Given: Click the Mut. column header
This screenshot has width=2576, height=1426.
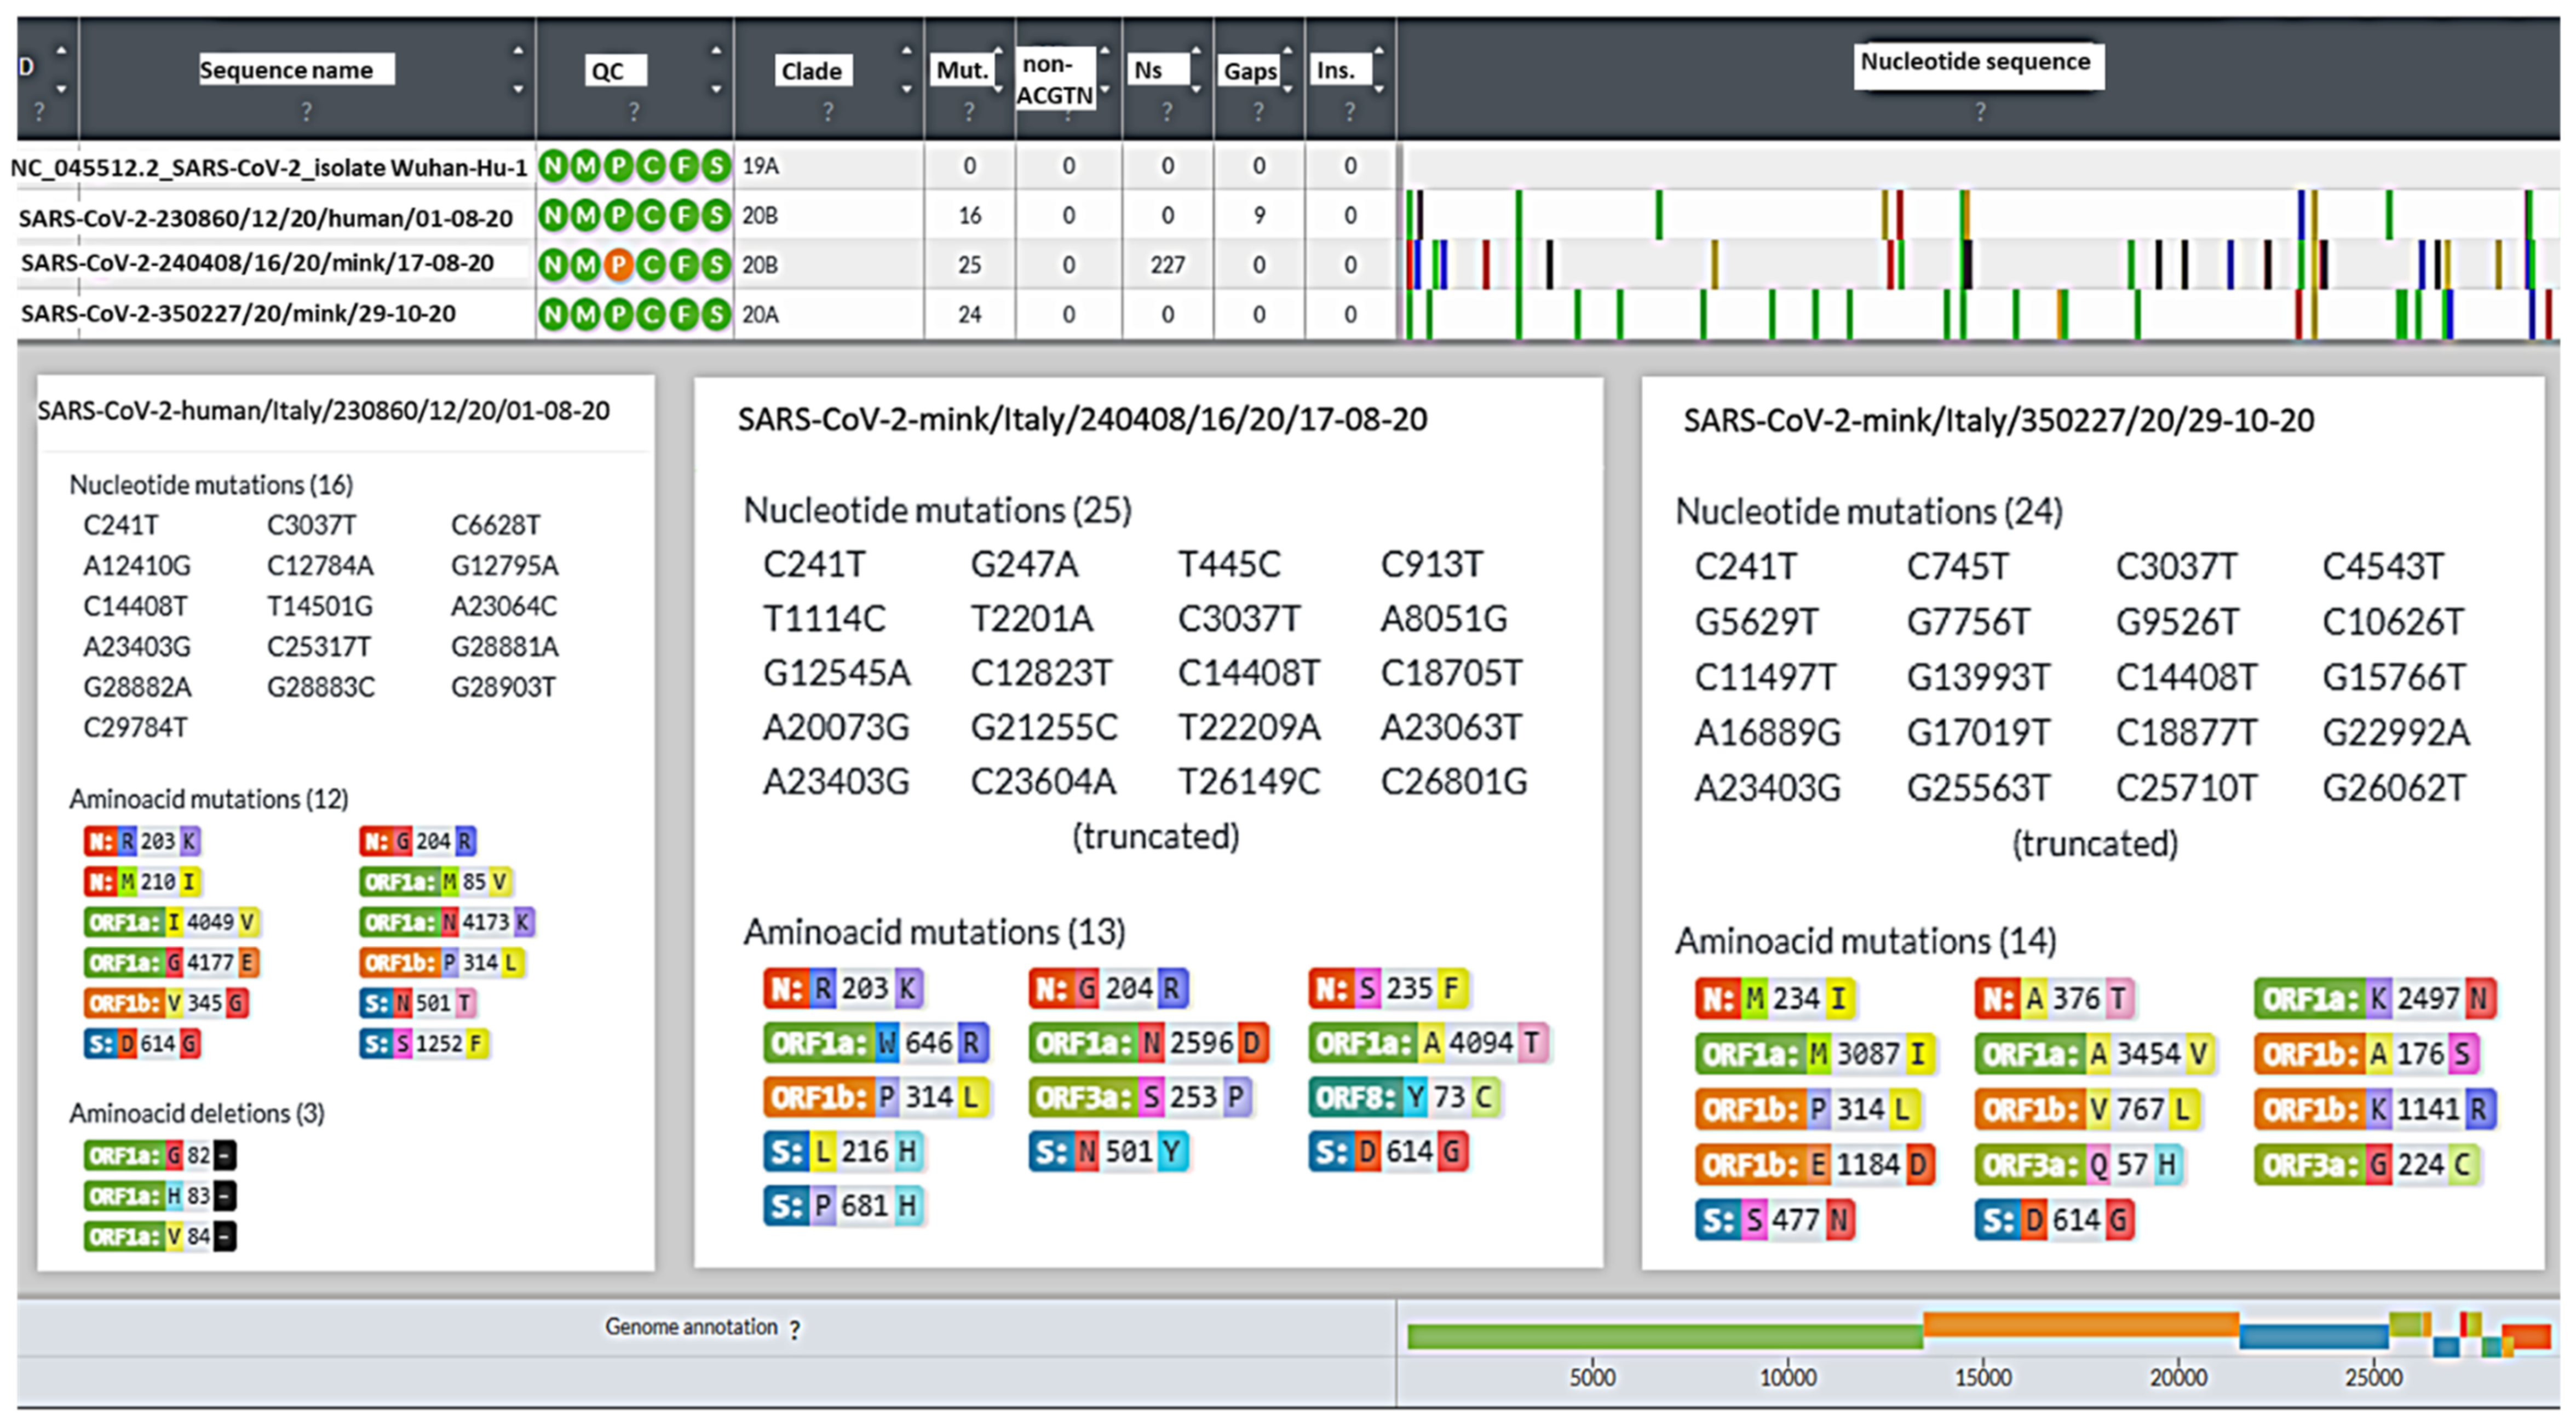Looking at the screenshot, I should 962,70.
